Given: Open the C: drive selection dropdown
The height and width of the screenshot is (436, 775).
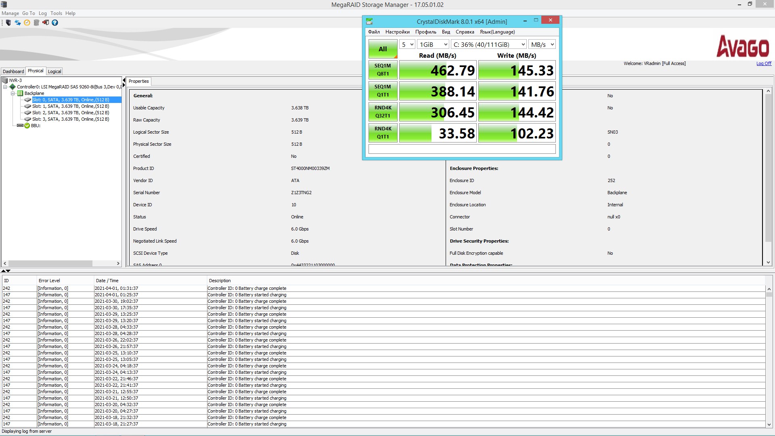Looking at the screenshot, I should (x=489, y=44).
